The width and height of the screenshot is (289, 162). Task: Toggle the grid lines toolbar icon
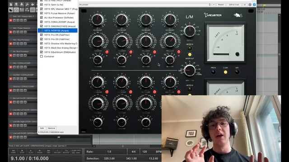[x=33, y=9]
